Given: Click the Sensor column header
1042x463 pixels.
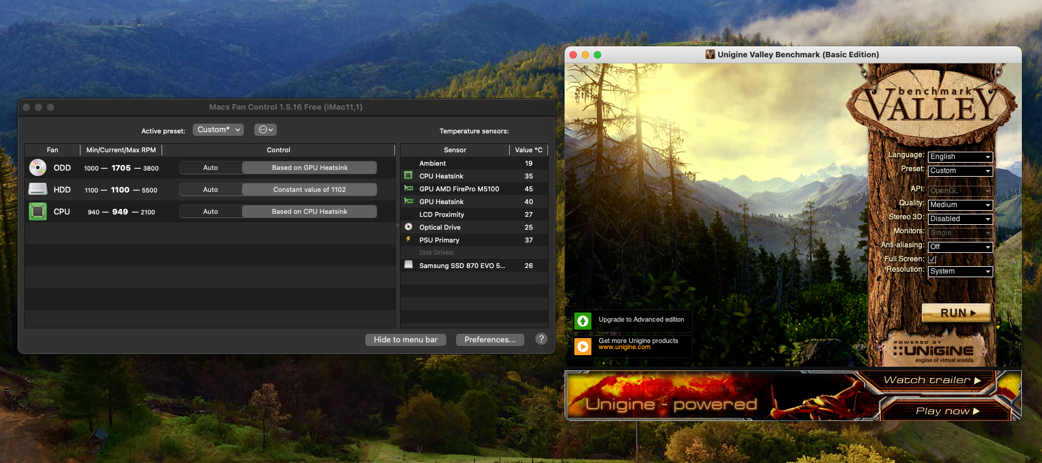Looking at the screenshot, I should (455, 150).
